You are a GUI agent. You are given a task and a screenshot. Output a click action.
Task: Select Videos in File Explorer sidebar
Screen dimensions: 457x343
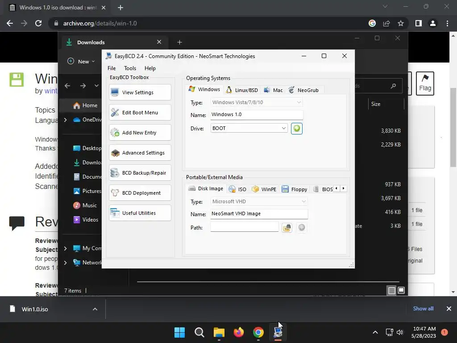[x=86, y=220]
